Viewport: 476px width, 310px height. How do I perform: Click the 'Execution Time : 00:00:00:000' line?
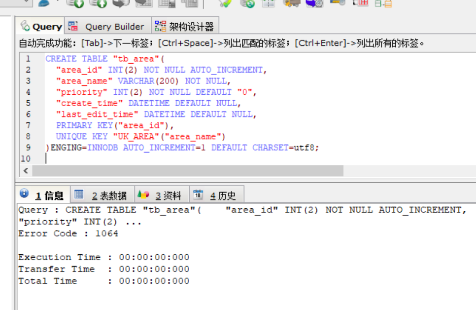pyautogui.click(x=104, y=257)
